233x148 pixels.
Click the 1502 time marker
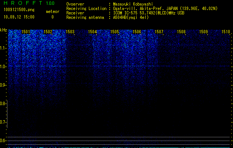pos(48,31)
